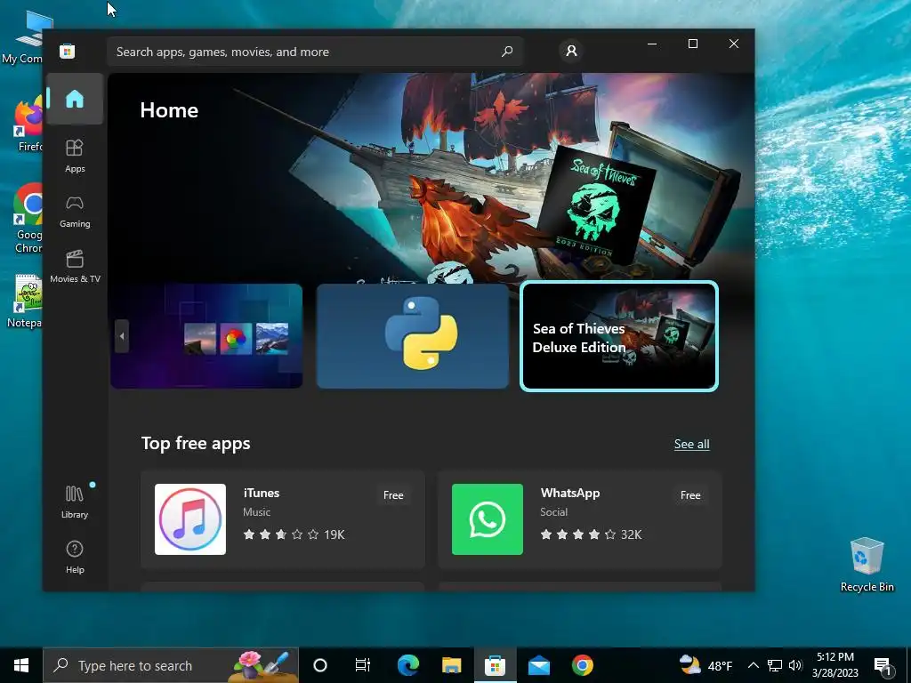
Task: Open the Apps section in sidebar
Action: (x=75, y=157)
